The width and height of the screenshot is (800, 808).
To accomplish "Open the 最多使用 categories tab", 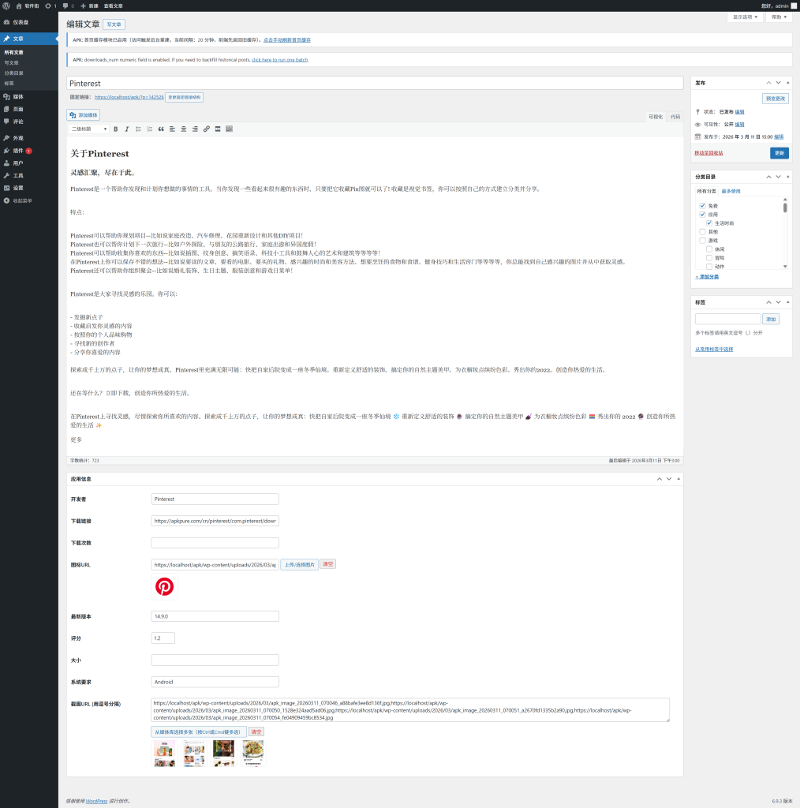I will 731,191.
